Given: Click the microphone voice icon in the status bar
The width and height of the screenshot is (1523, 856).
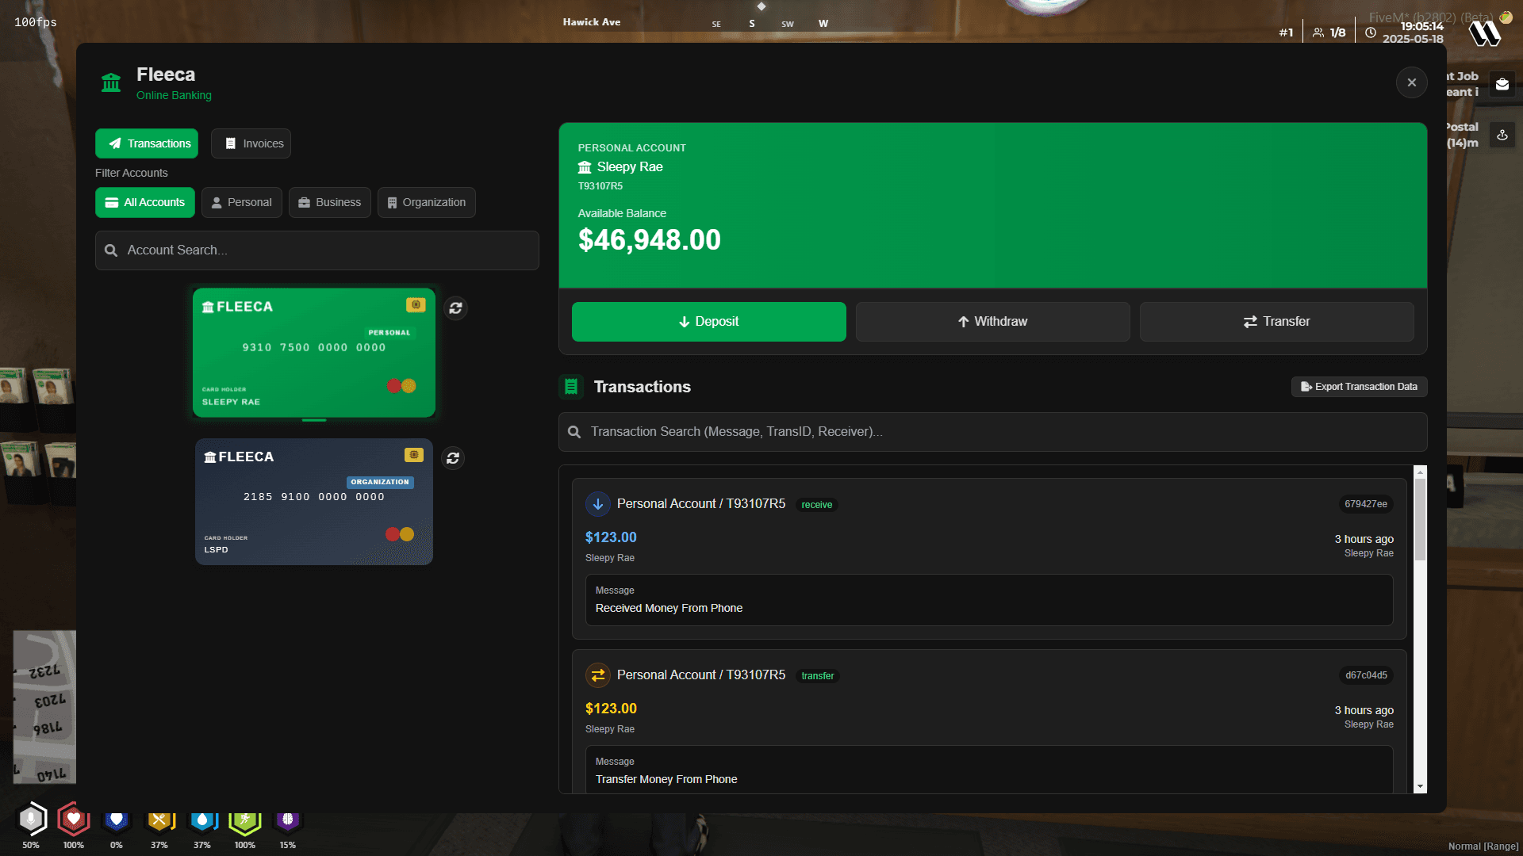Looking at the screenshot, I should click(32, 820).
